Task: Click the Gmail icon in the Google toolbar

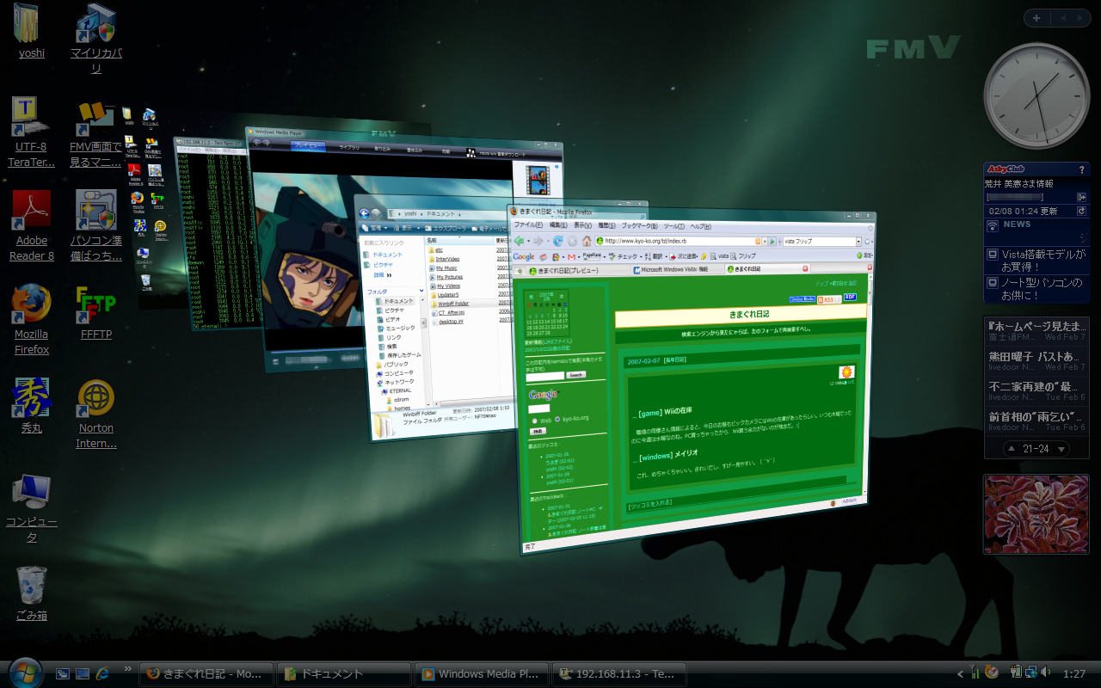Action: (572, 256)
